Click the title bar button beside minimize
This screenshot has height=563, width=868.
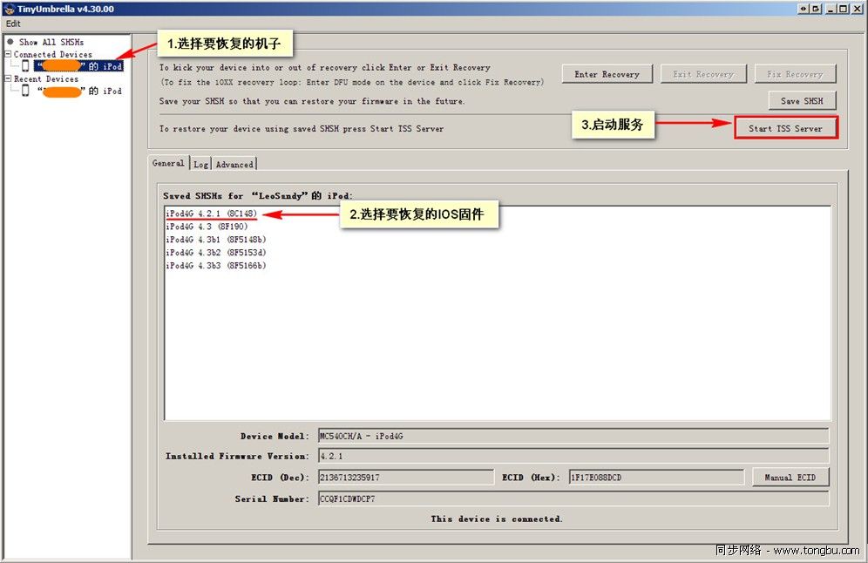(x=816, y=9)
